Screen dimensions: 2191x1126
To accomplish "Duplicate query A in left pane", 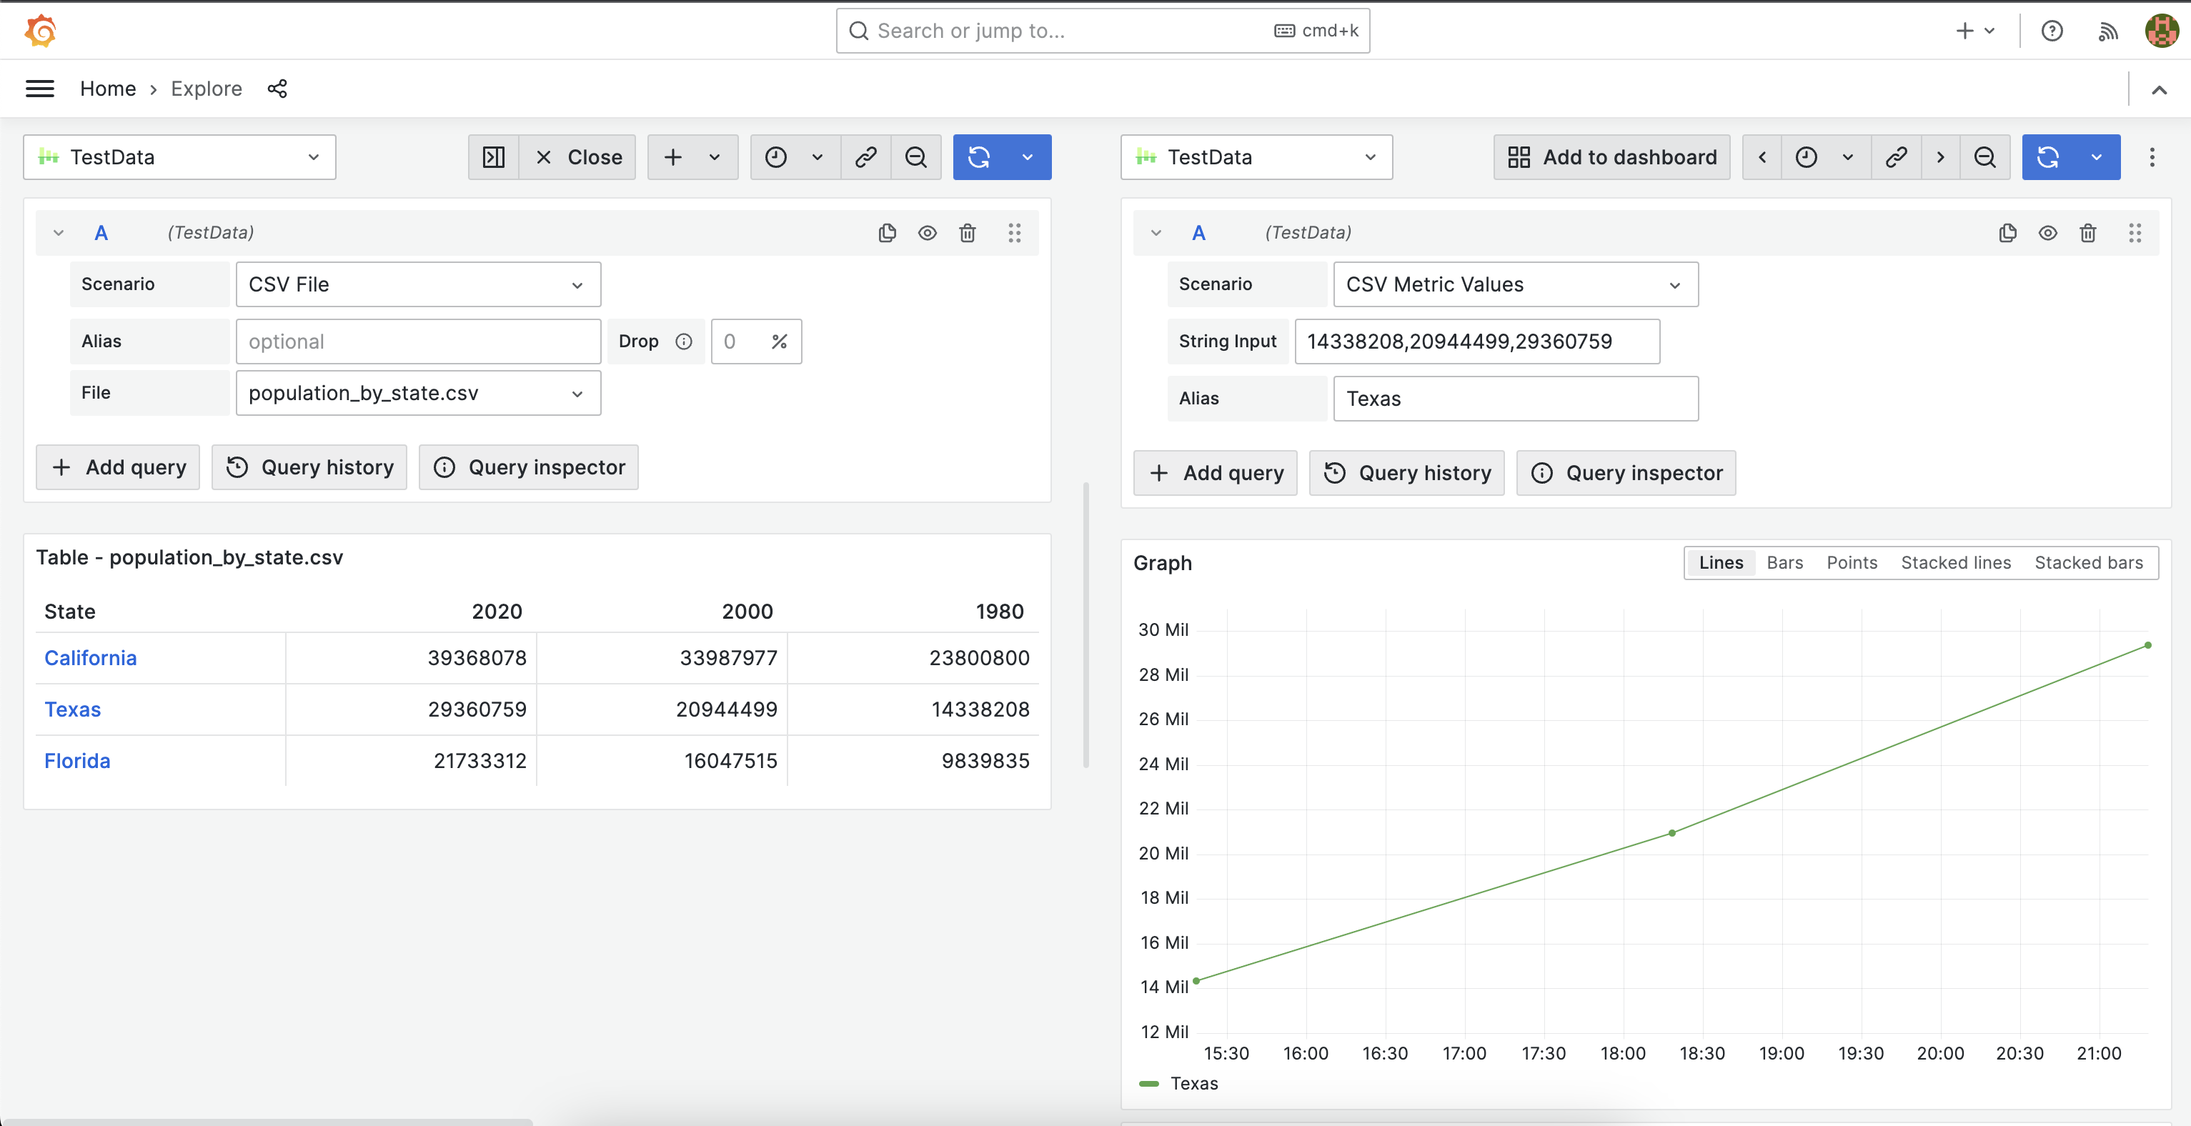I will pos(887,233).
